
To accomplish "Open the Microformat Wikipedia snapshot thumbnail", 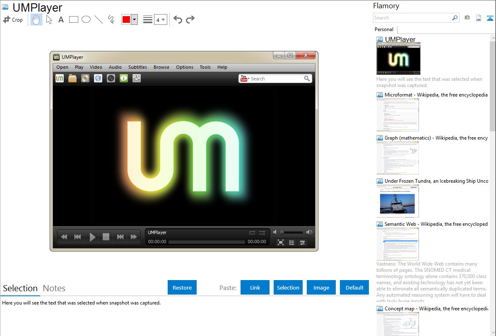I will pyautogui.click(x=397, y=115).
